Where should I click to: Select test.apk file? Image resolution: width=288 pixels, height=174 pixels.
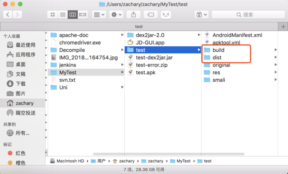click(163, 72)
